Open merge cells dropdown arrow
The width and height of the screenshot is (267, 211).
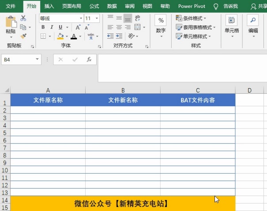(x=144, y=27)
